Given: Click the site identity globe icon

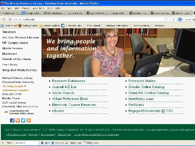Looking at the screenshot, I should [x=10, y=19].
